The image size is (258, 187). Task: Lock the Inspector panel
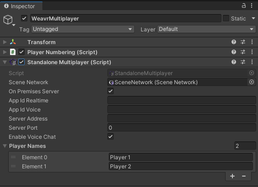pos(244,5)
